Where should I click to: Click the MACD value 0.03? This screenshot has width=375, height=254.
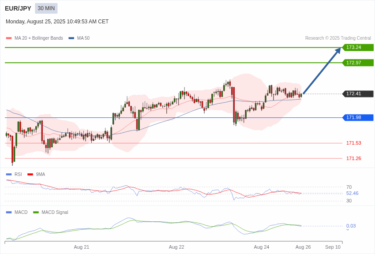click(351, 226)
